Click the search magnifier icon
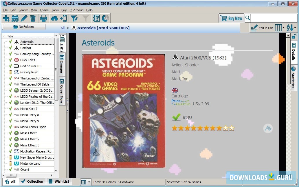This screenshot has width=299, height=187. [248, 18]
